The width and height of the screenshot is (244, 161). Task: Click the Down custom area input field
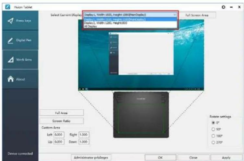tap(84, 142)
